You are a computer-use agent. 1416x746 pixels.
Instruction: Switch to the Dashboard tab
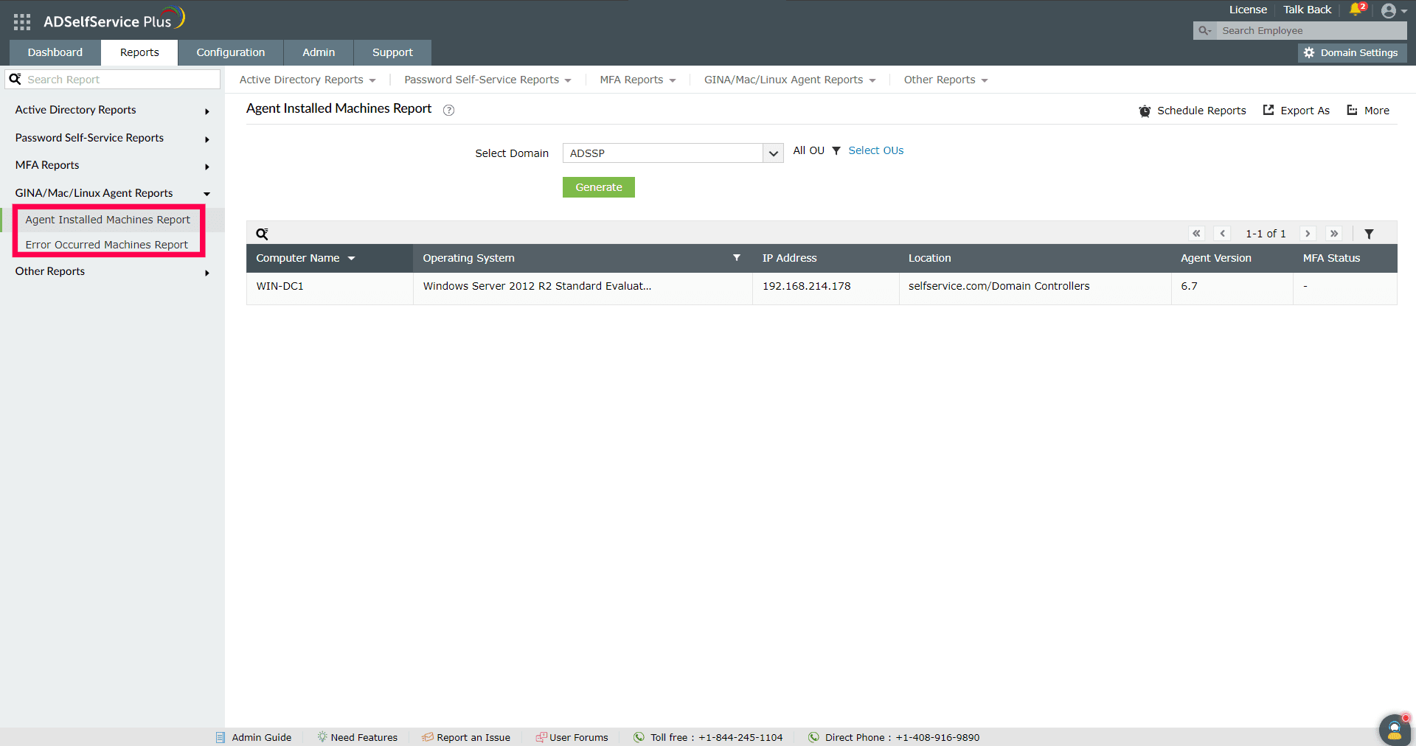point(55,52)
